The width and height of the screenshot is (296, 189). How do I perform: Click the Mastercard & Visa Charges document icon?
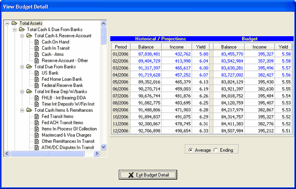(x=37, y=135)
